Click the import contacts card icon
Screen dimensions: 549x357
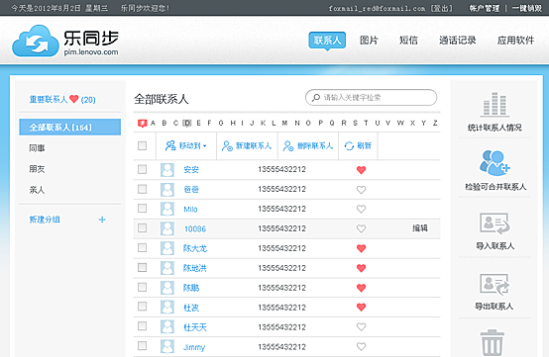pos(494,223)
